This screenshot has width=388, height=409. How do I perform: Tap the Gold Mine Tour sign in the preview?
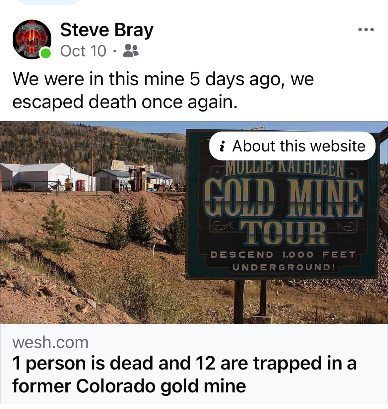(x=282, y=204)
